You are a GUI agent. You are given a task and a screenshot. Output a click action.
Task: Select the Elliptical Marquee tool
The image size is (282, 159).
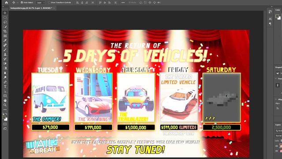[5, 18]
